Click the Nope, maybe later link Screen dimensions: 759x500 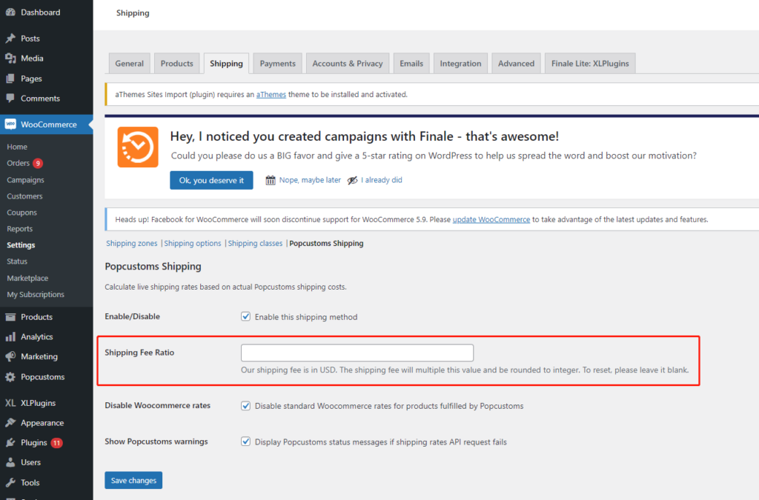pyautogui.click(x=310, y=180)
